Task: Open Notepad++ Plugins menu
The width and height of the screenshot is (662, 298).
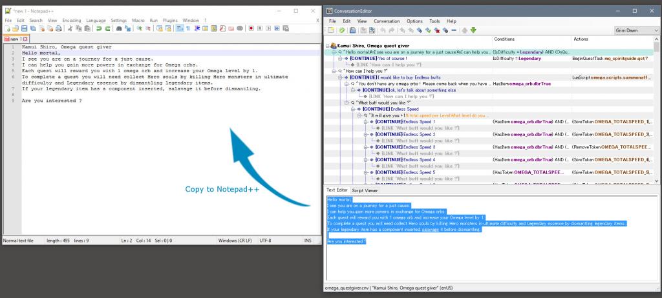Action: point(170,20)
